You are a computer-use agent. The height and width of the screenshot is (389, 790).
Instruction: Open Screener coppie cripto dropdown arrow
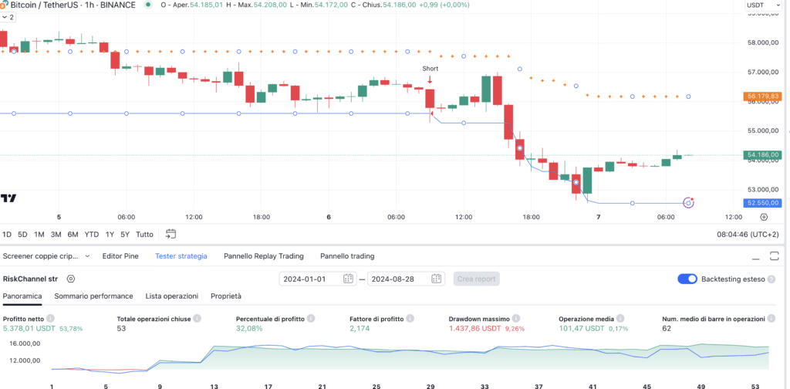[x=87, y=256]
